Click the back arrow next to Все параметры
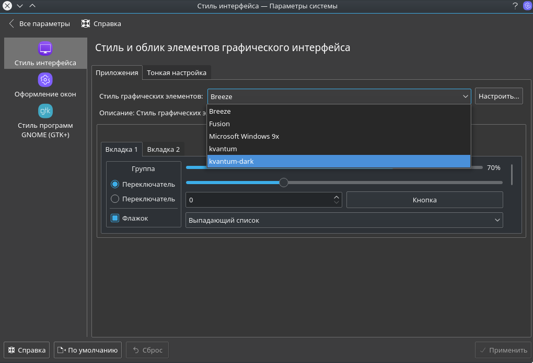The image size is (533, 363). (11, 23)
